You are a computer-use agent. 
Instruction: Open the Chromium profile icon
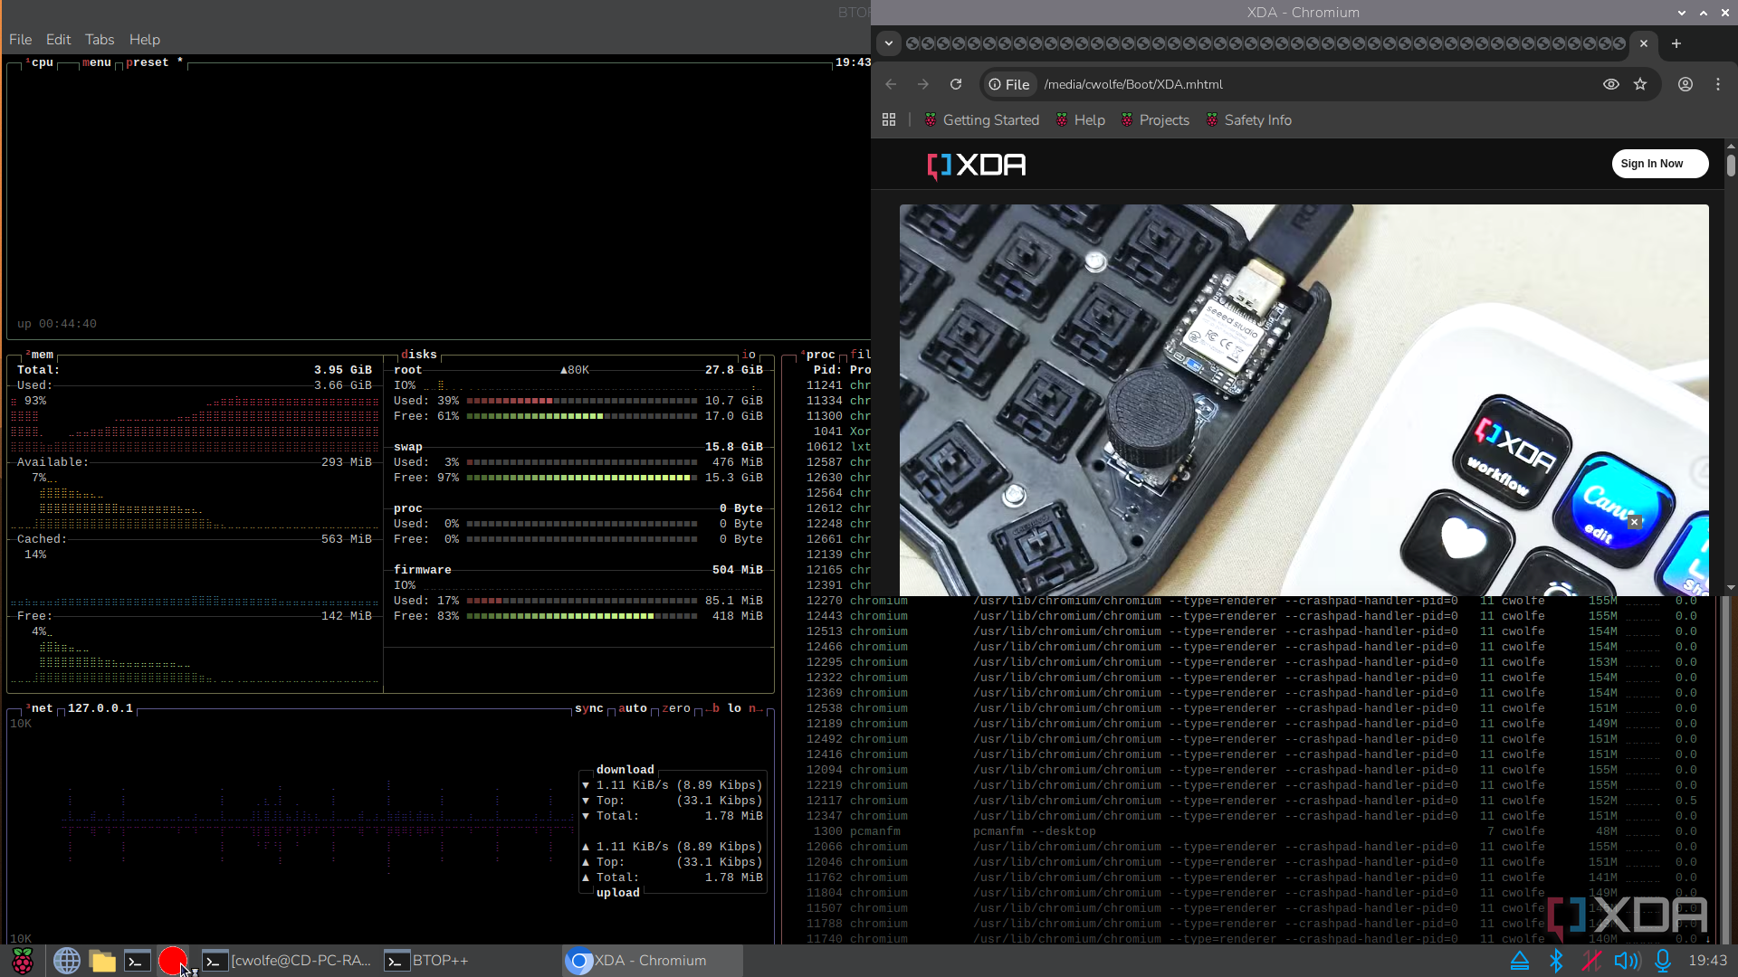[1685, 84]
